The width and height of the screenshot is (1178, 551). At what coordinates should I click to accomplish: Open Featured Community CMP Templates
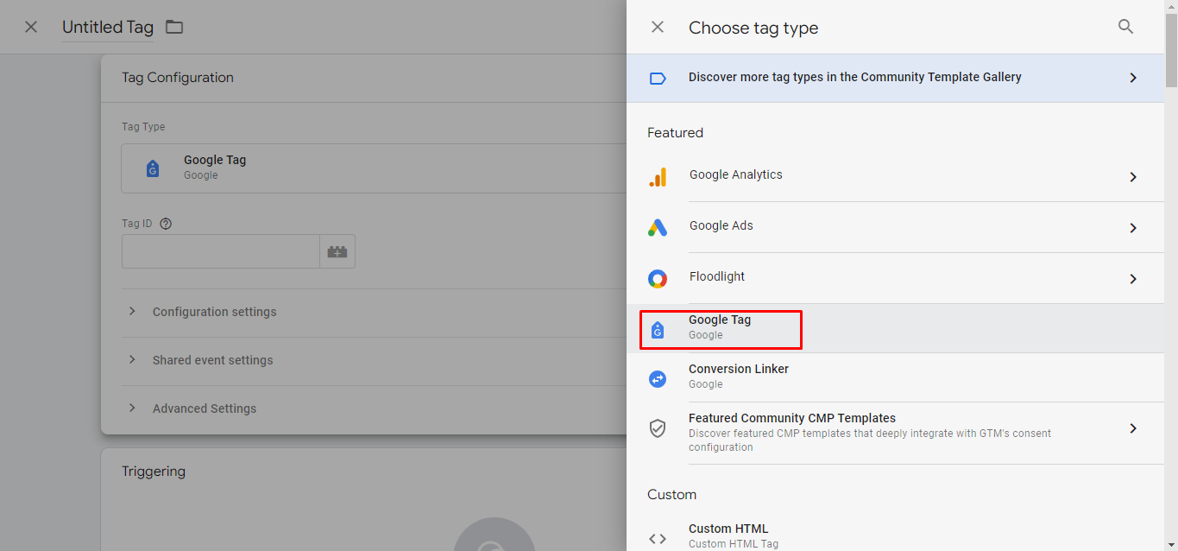coord(895,432)
